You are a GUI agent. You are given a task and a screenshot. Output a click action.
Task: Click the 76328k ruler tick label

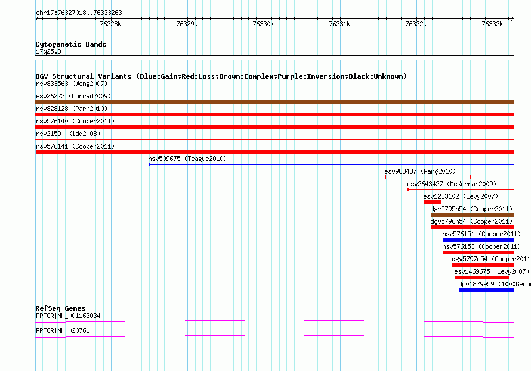[x=110, y=24]
